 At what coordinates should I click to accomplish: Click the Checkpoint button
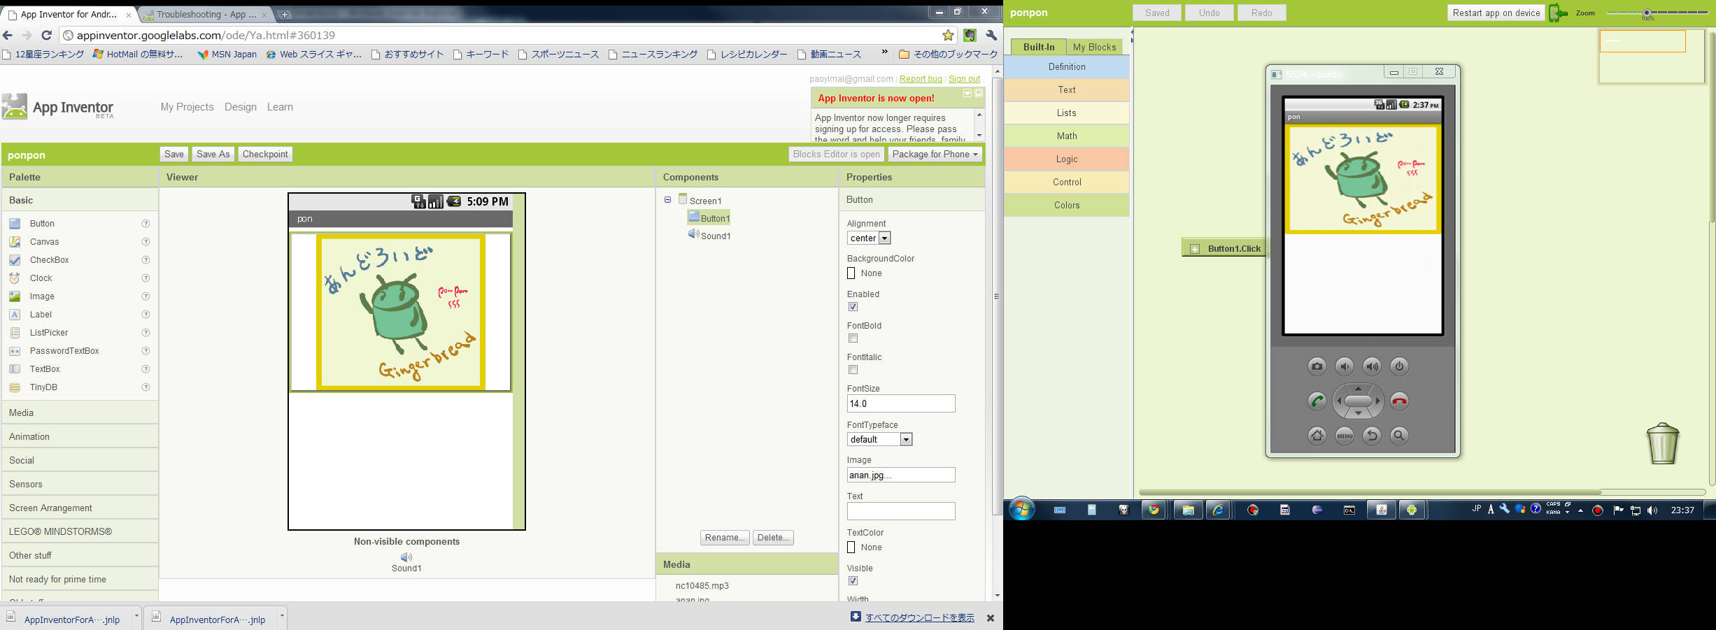click(265, 155)
